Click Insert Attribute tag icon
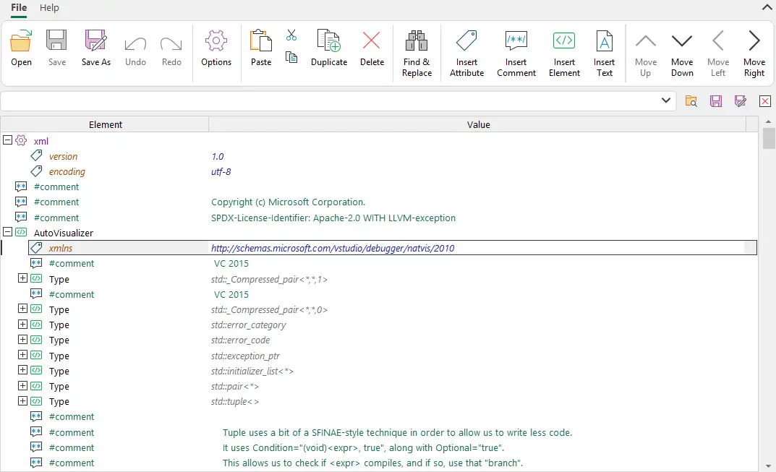Image resolution: width=776 pixels, height=472 pixels. pos(466,40)
